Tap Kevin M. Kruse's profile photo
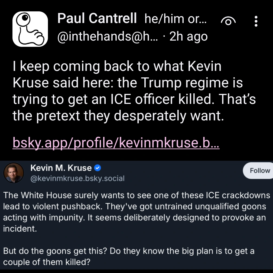 coord(14,173)
